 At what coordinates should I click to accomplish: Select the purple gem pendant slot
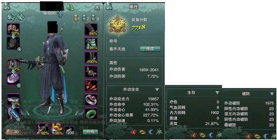click(x=13, y=79)
